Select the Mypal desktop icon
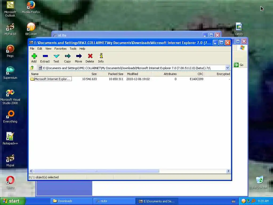The height and width of the screenshot is (205, 273). 10,160
